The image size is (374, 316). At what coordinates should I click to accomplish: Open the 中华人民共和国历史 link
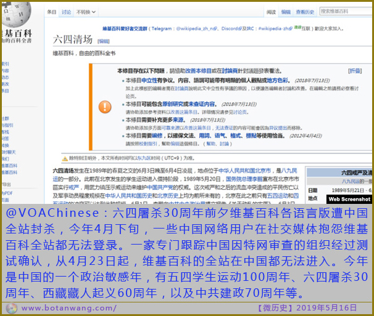[x=128, y=195]
